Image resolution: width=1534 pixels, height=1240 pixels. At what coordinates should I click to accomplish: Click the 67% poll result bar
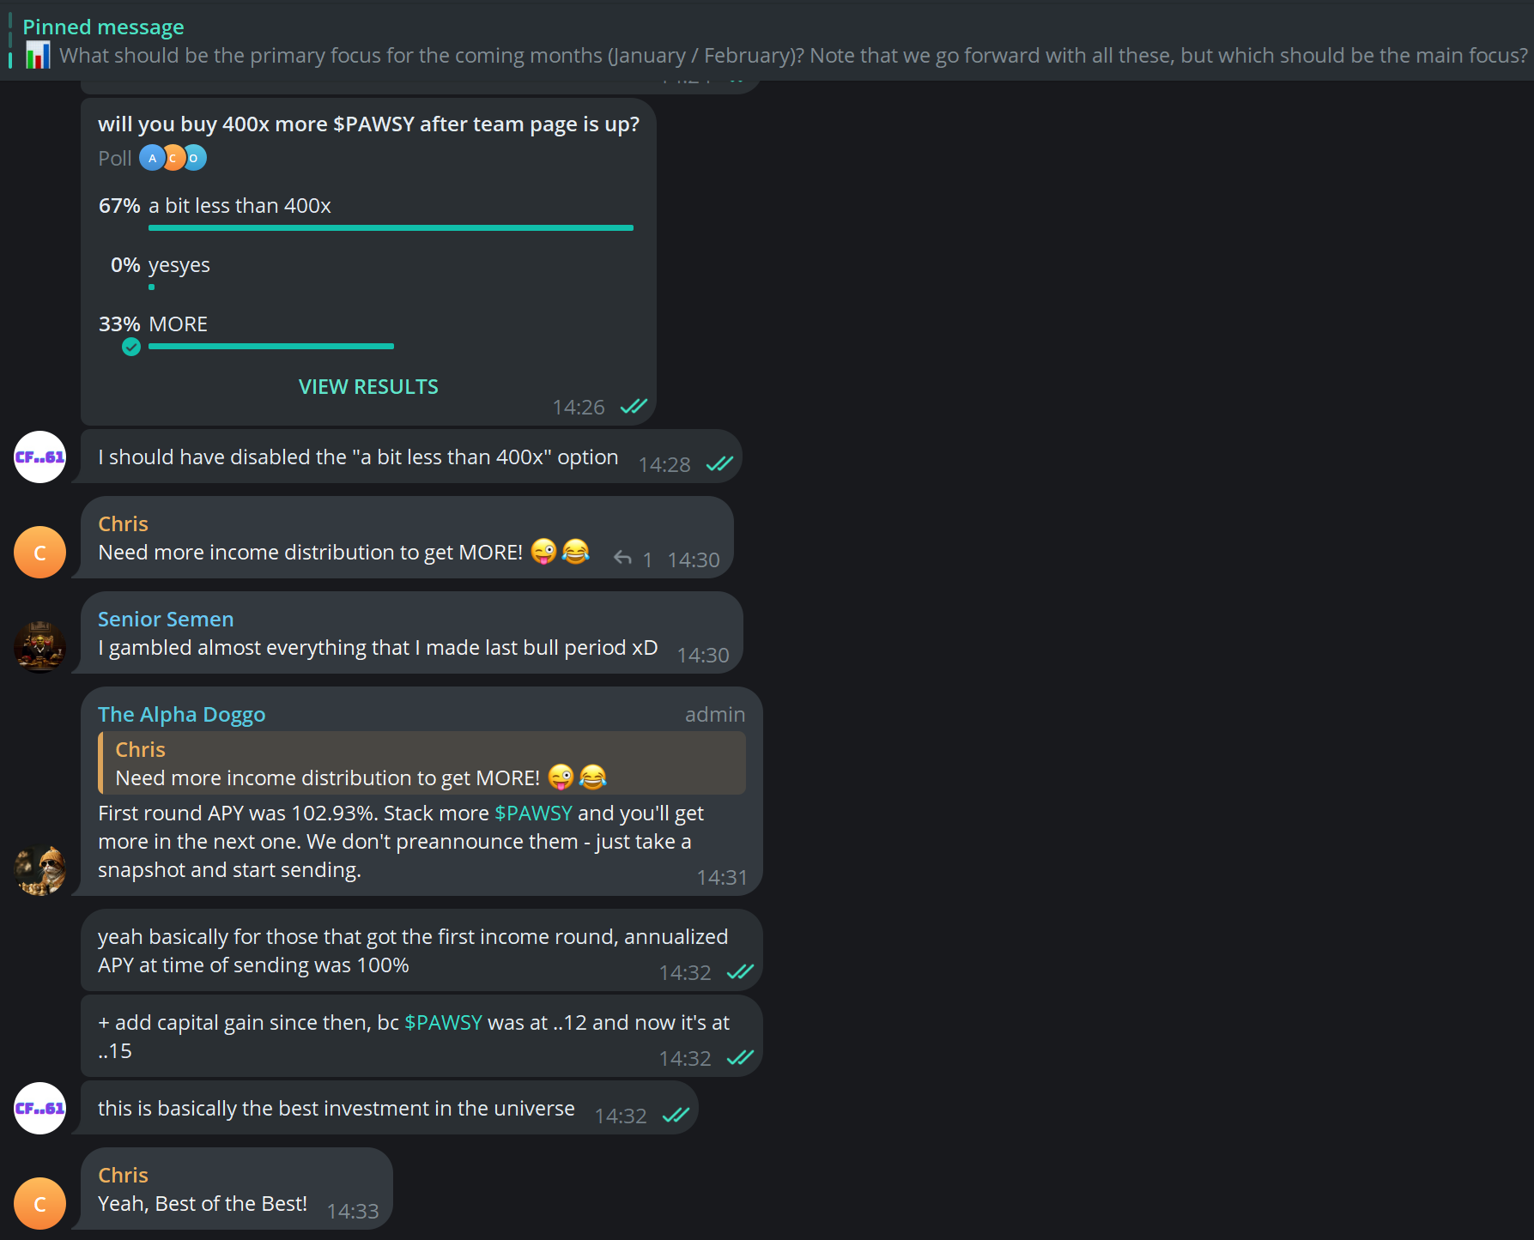point(391,227)
